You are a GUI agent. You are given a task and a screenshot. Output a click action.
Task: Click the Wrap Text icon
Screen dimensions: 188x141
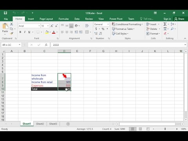coord(87,25)
